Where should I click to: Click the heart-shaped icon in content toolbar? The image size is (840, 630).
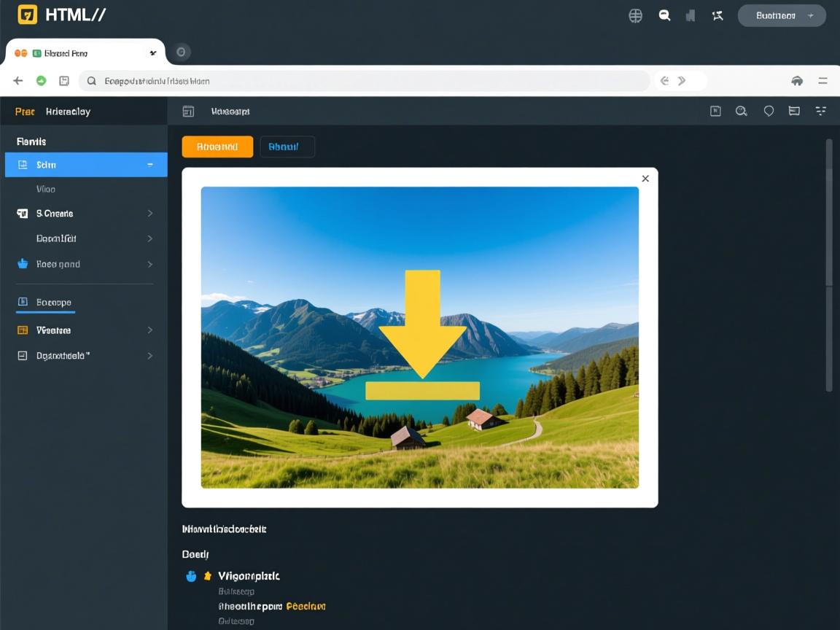769,111
